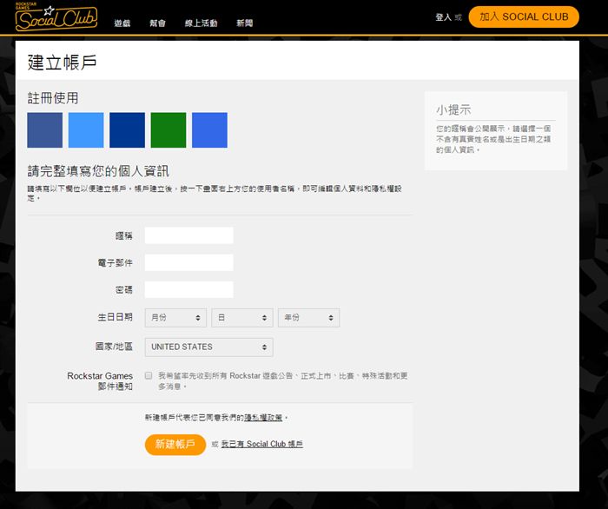This screenshot has height=509, width=608.
Task: Expand the 國家/地區 UNITED STATES dropdown
Action: tap(208, 347)
